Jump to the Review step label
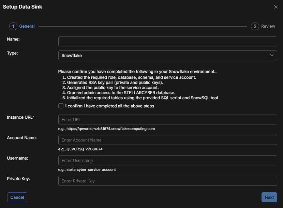 [x=268, y=26]
